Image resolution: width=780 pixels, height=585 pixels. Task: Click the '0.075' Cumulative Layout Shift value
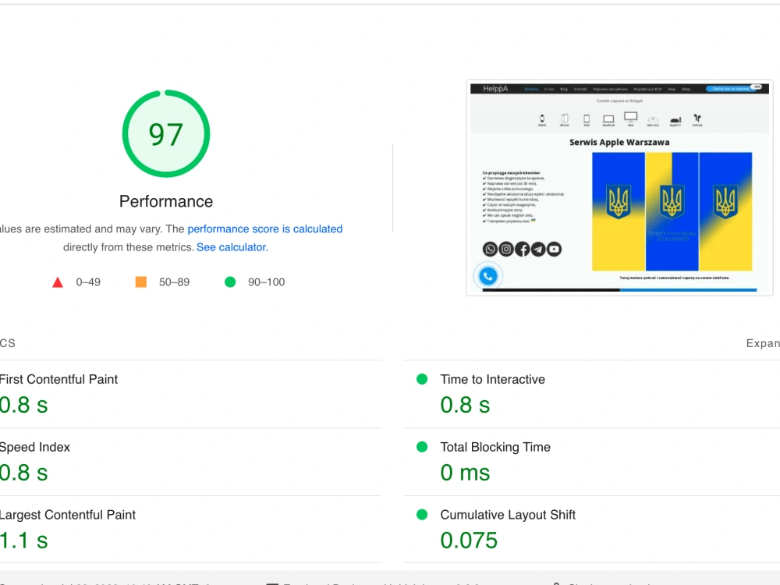pyautogui.click(x=469, y=541)
